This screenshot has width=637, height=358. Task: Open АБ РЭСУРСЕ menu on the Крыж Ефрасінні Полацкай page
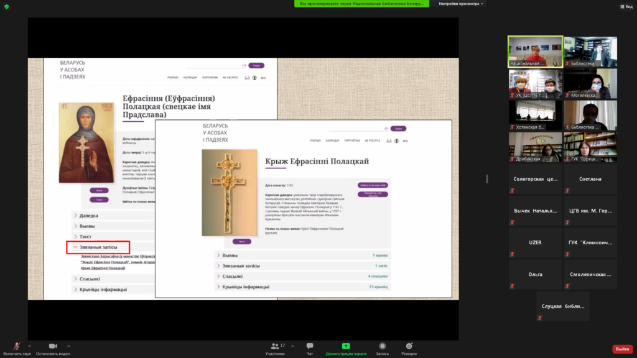click(x=373, y=140)
